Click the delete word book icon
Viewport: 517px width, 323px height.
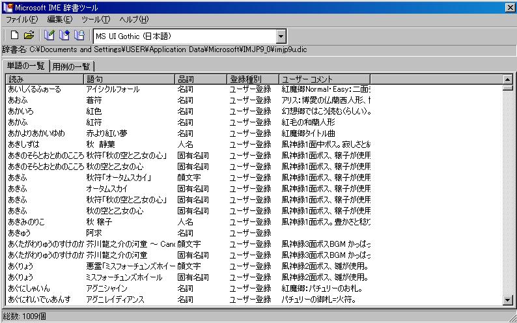(x=79, y=36)
